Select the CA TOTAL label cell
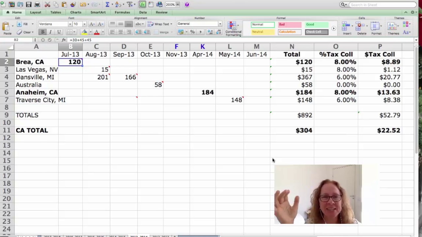 tap(36, 130)
